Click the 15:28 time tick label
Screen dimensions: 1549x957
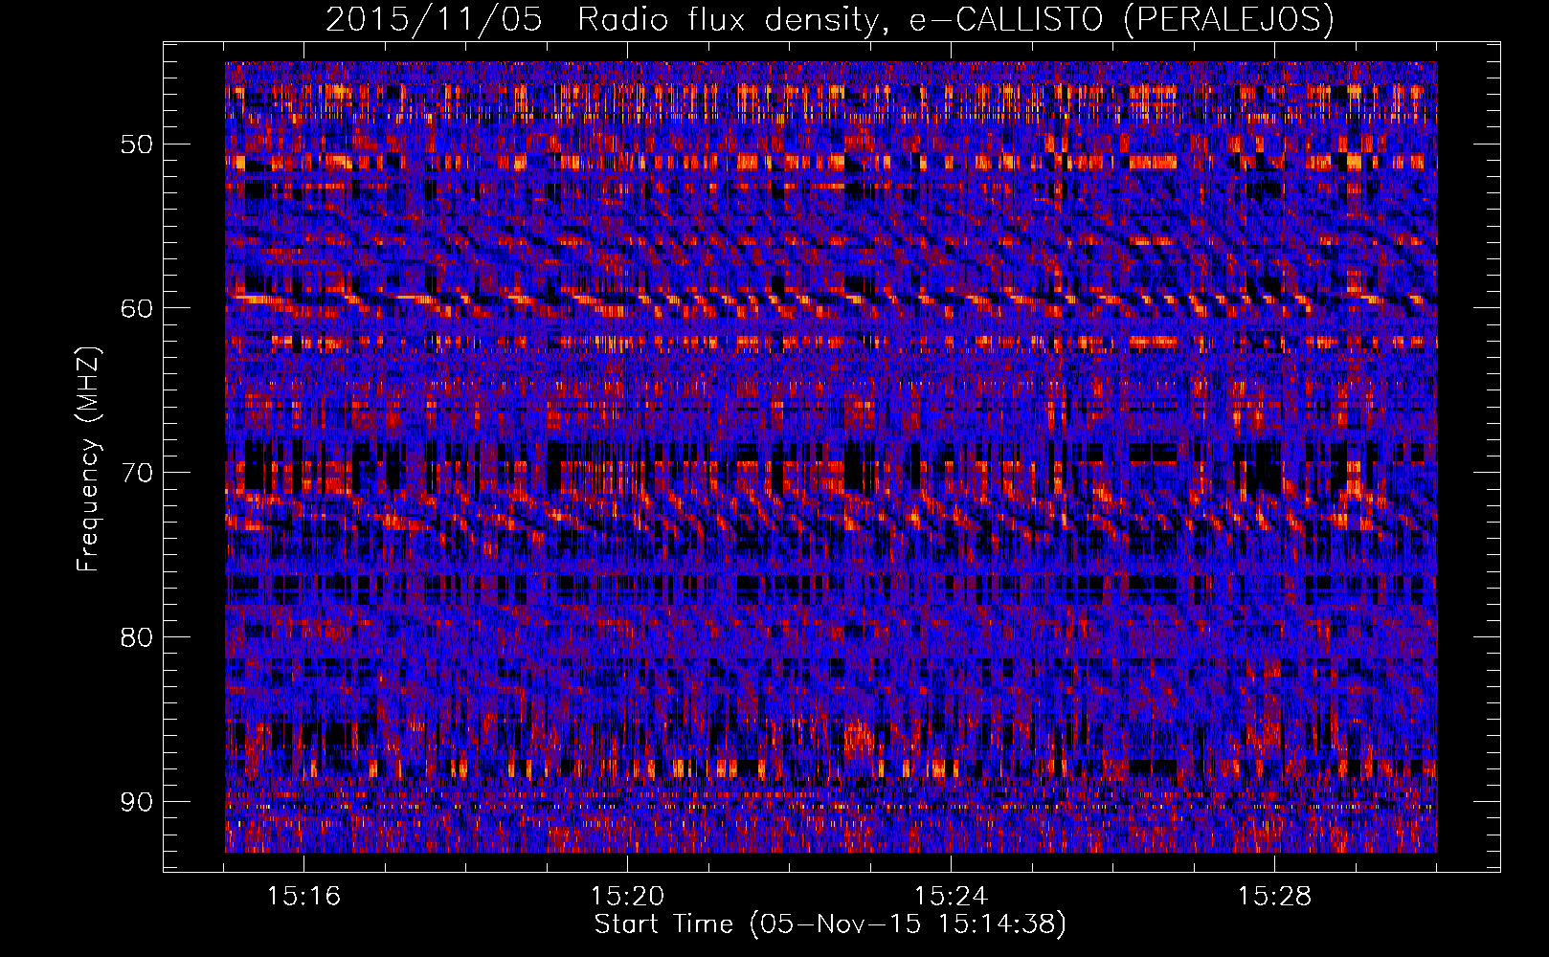coord(1274,897)
